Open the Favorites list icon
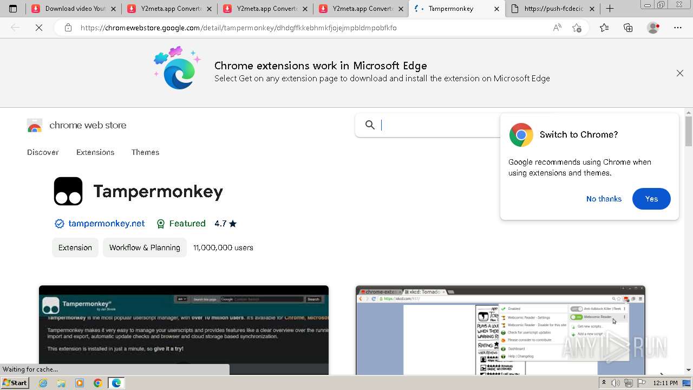The image size is (693, 390). pyautogui.click(x=604, y=28)
